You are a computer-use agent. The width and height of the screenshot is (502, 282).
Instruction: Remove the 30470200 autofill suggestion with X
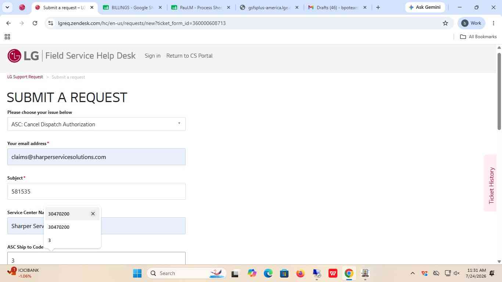coord(93,214)
